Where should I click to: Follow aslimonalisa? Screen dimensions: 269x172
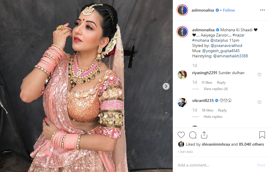coord(229,10)
